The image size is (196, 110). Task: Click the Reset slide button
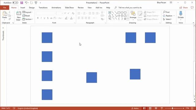(26, 16)
